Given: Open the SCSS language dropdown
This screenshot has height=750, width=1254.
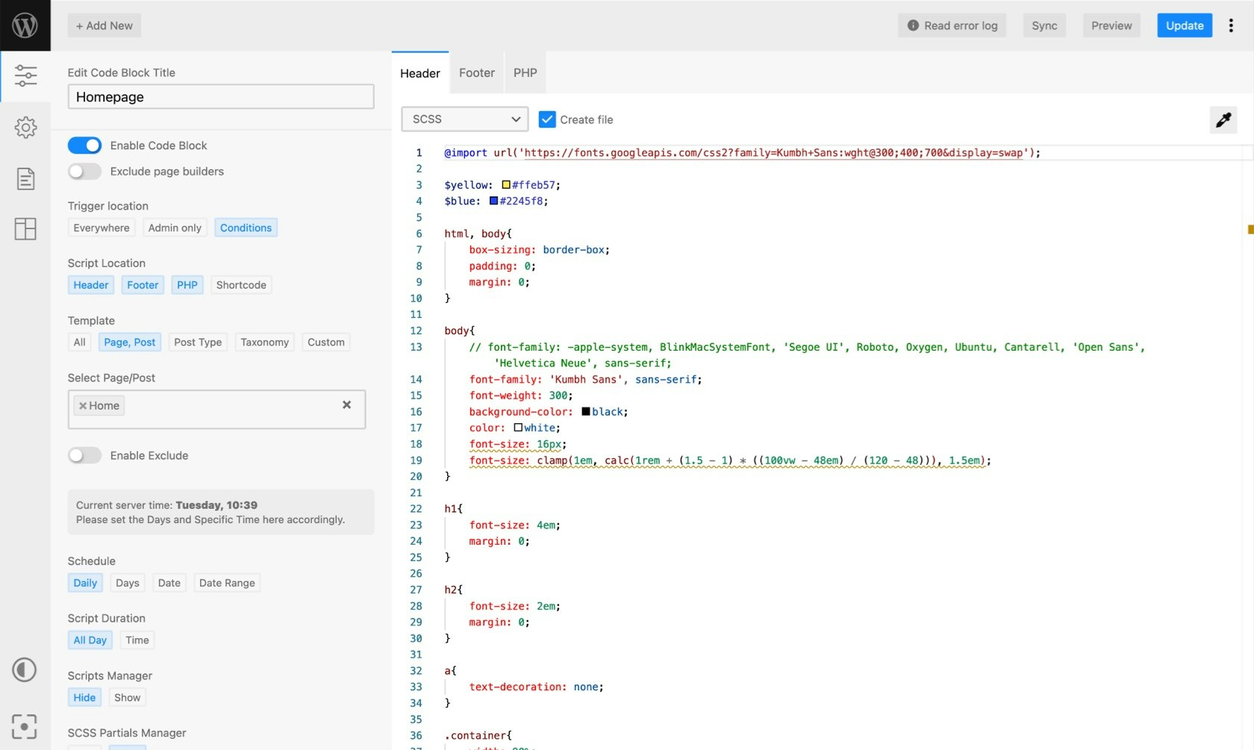Looking at the screenshot, I should coord(464,119).
